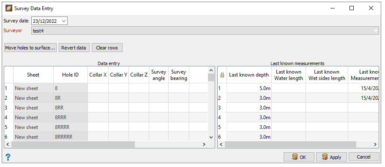Select Survey angle cell for hole 8R
This screenshot has width=385, height=167.
click(x=158, y=98)
